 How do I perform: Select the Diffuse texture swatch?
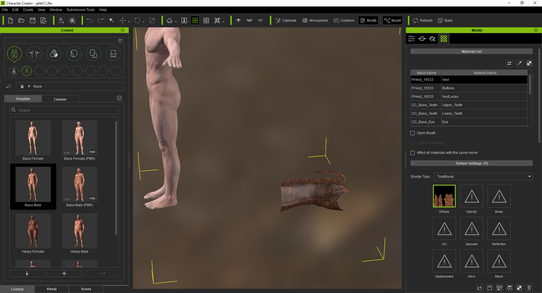tap(444, 196)
